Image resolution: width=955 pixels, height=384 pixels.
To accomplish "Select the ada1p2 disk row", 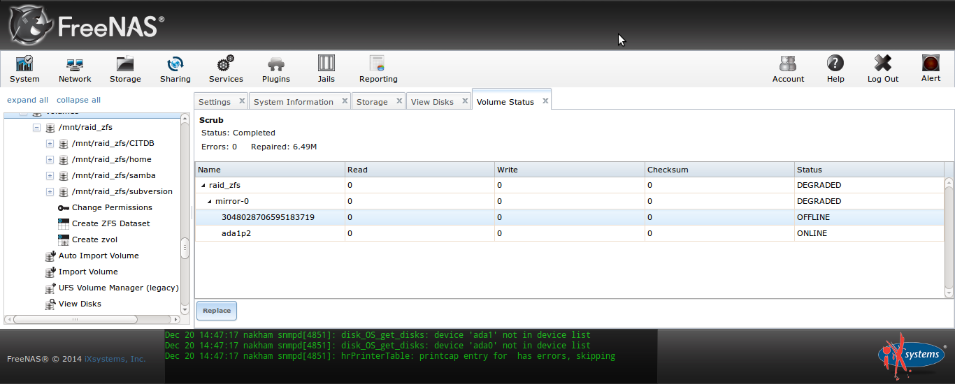I will tap(569, 233).
